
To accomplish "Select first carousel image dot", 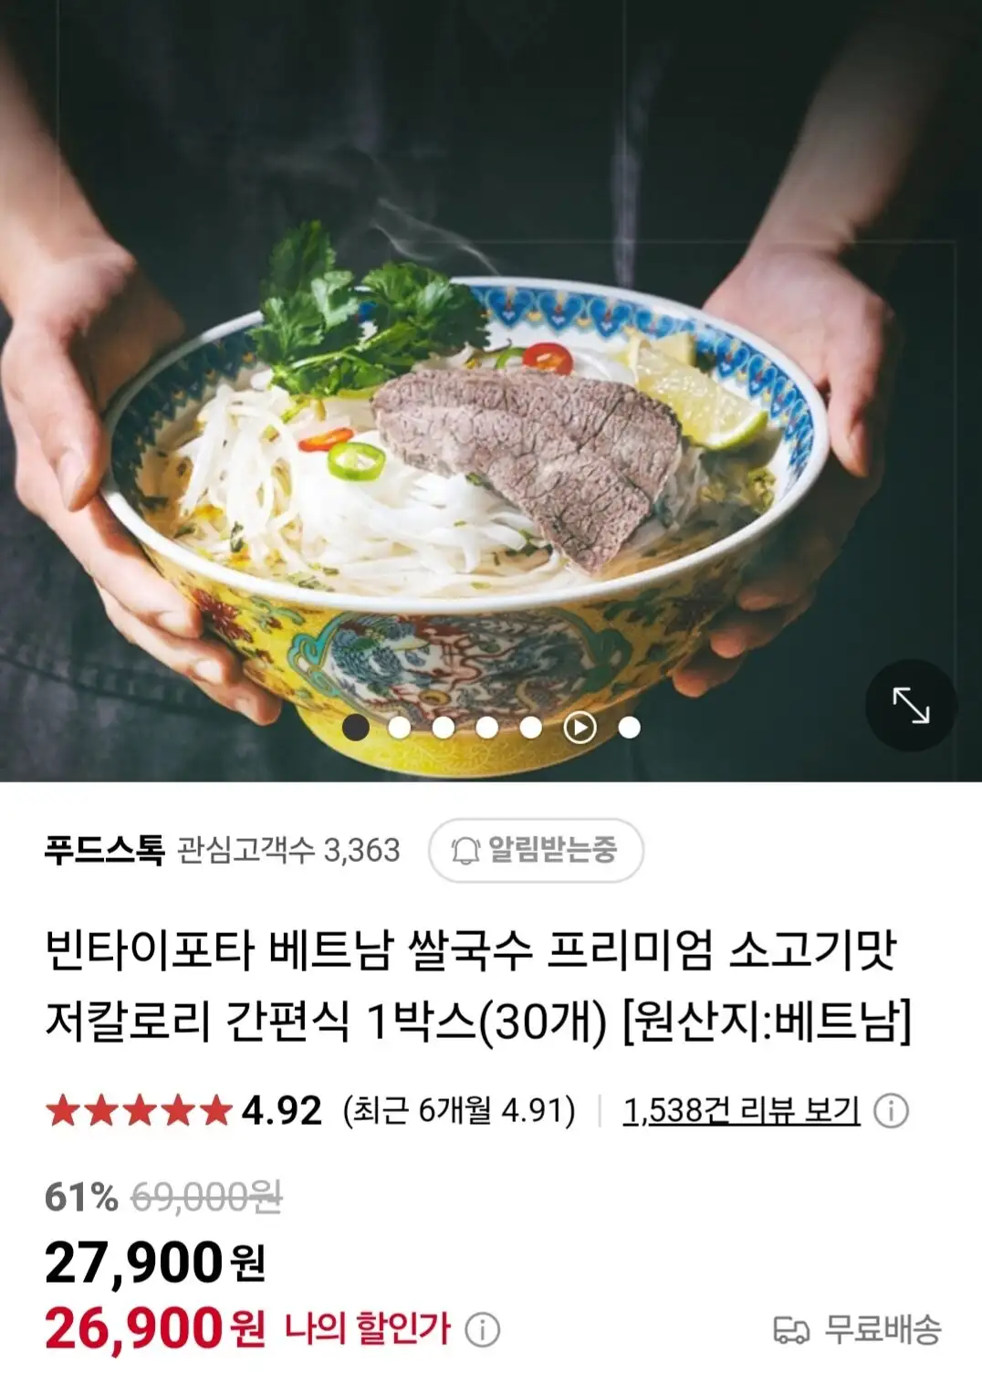I will point(355,728).
